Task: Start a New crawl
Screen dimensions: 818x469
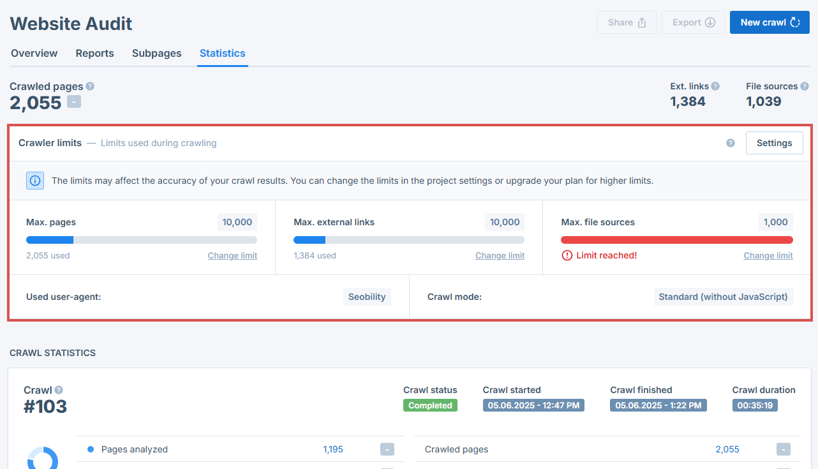Action: (x=770, y=22)
